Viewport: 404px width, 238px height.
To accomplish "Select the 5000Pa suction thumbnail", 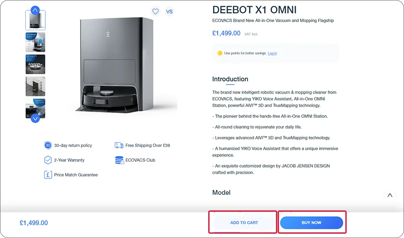I will pyautogui.click(x=35, y=64).
